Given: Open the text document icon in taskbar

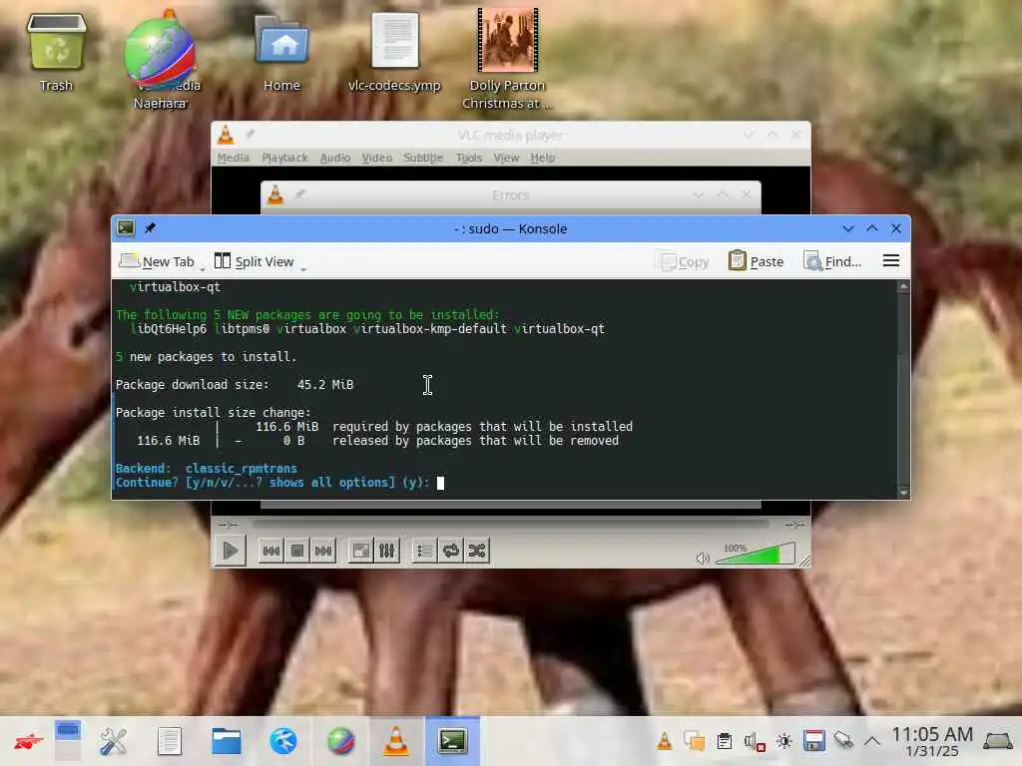Looking at the screenshot, I should [170, 741].
